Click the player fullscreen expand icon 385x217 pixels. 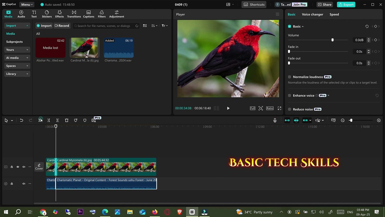coord(279,108)
